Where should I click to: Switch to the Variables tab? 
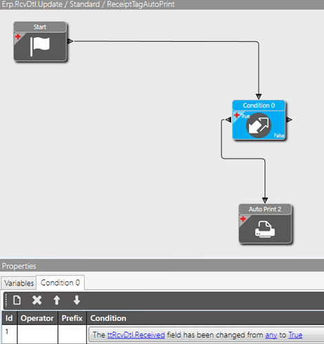pos(19,283)
